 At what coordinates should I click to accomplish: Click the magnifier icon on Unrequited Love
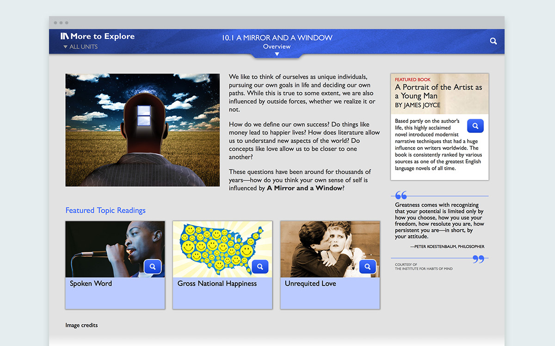click(368, 267)
